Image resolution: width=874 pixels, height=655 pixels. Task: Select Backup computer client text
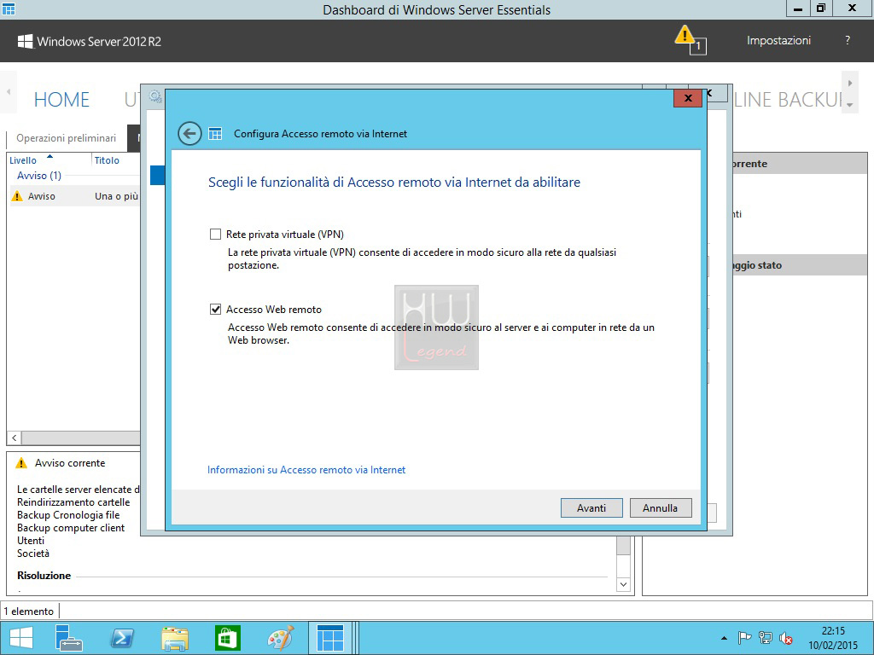[x=71, y=528]
